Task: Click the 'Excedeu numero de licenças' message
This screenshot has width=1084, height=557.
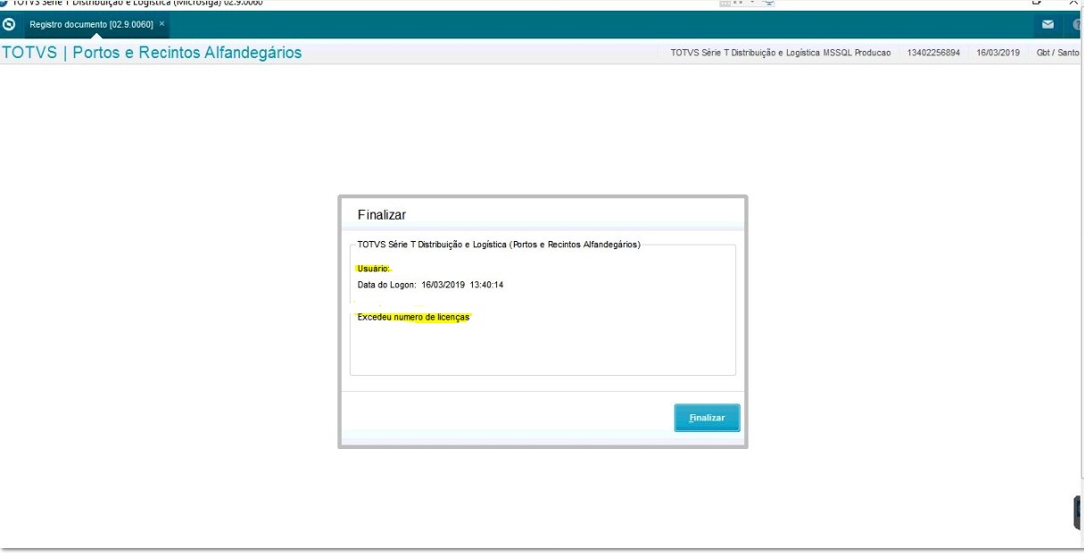Action: click(x=413, y=317)
